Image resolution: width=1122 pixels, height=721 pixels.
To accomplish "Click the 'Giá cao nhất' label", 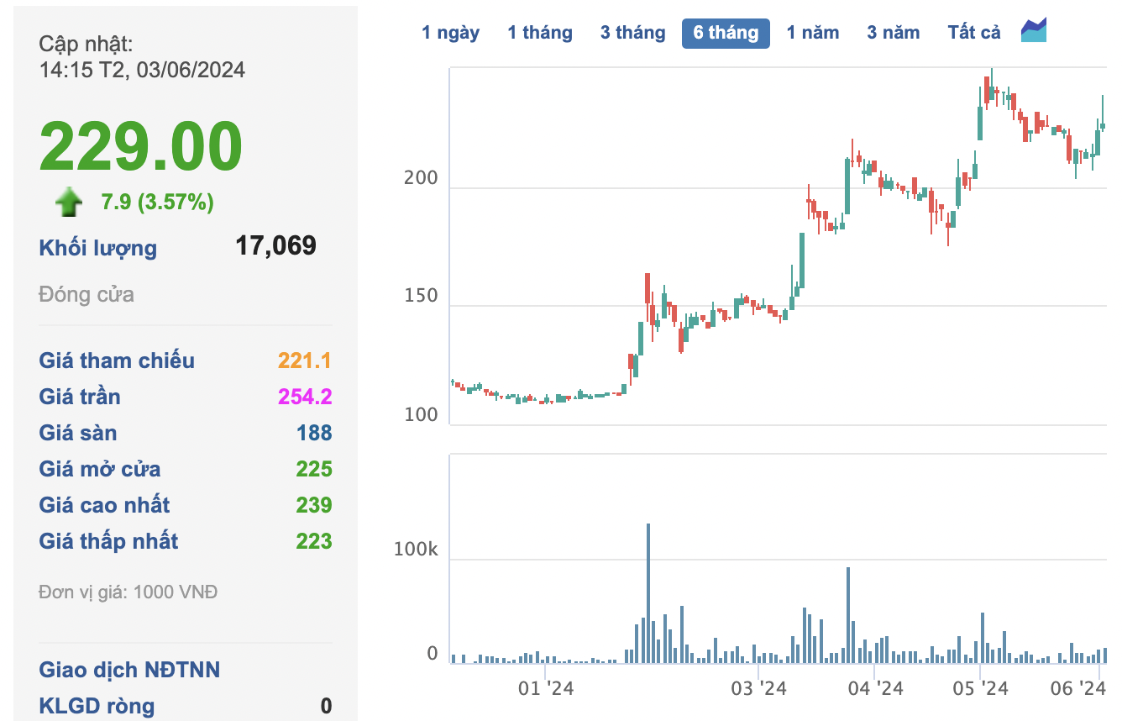I will click(x=104, y=505).
